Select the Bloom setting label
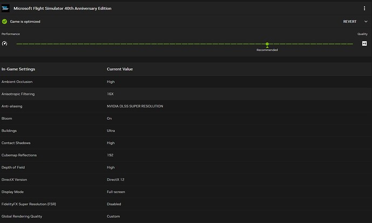This screenshot has height=223, width=372. click(x=6, y=118)
